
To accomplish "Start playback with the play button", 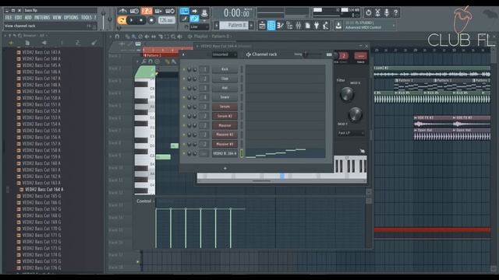I will point(131,20).
